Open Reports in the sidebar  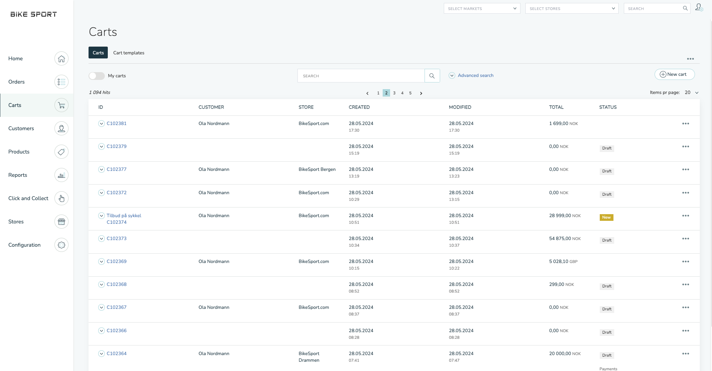[18, 175]
